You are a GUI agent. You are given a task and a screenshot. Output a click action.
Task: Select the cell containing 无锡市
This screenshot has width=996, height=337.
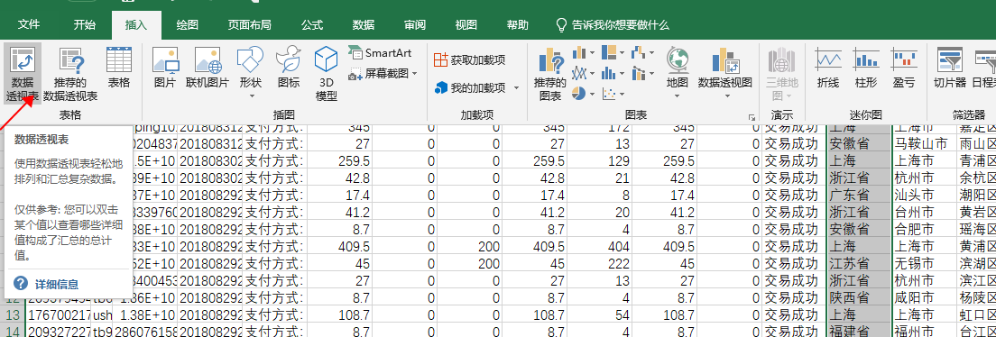(923, 263)
